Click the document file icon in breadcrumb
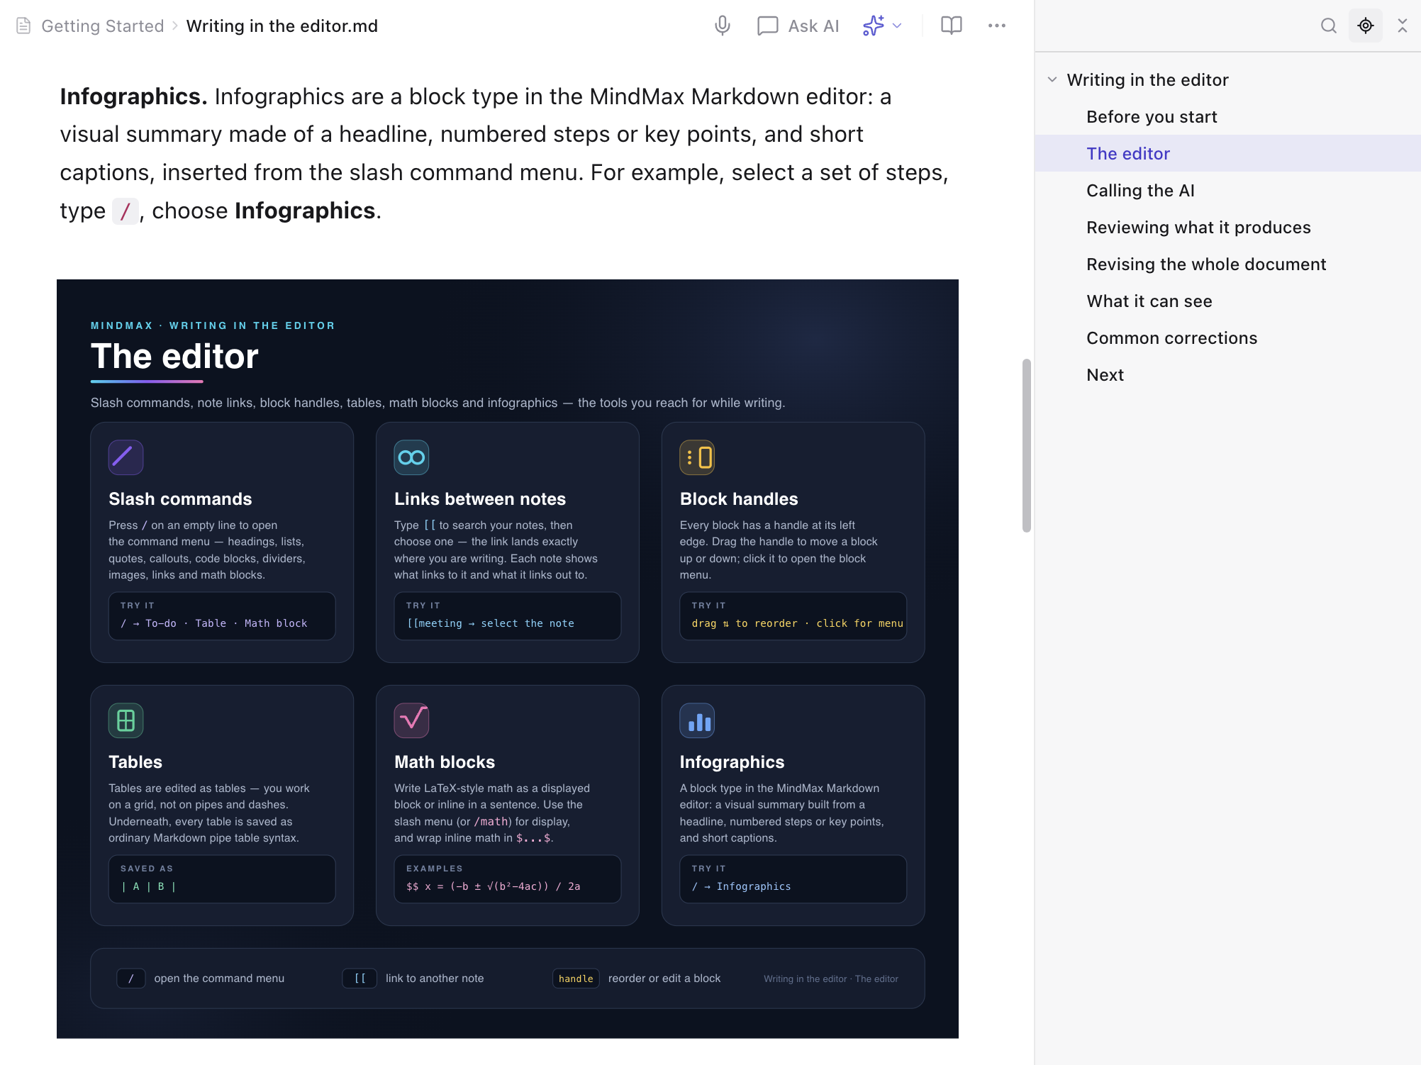1421x1065 pixels. (x=23, y=26)
